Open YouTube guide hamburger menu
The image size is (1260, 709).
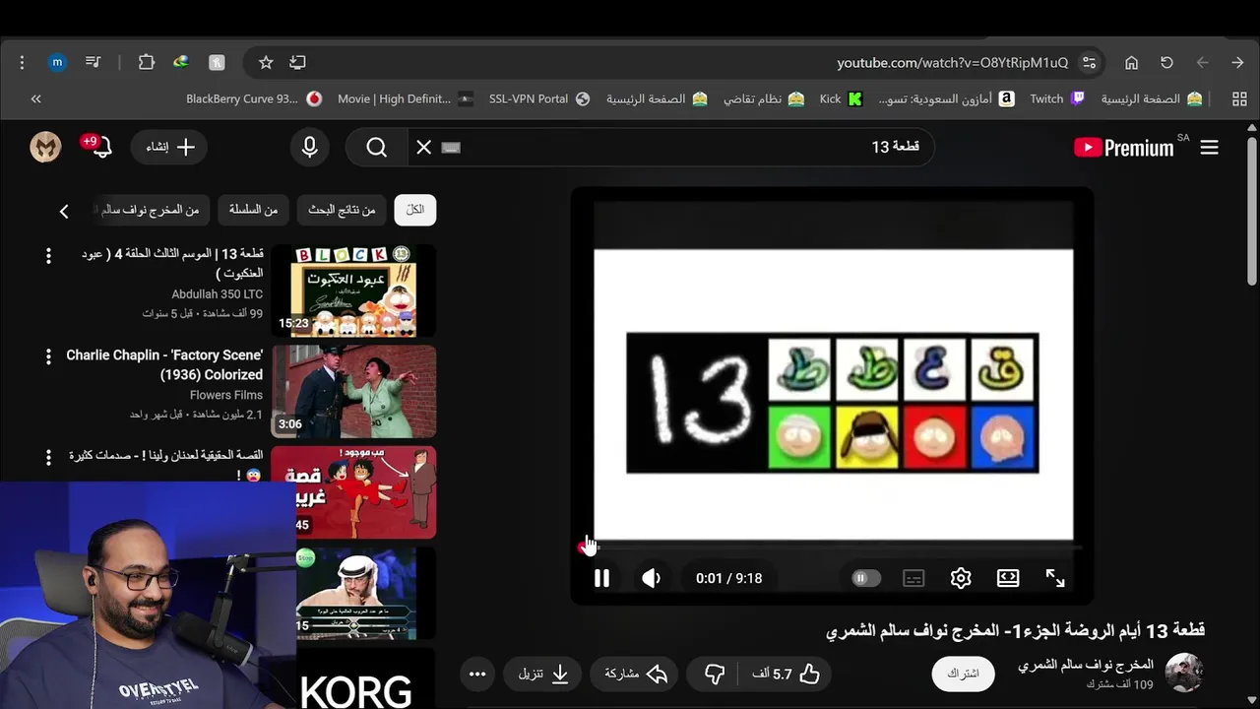[x=1210, y=148]
